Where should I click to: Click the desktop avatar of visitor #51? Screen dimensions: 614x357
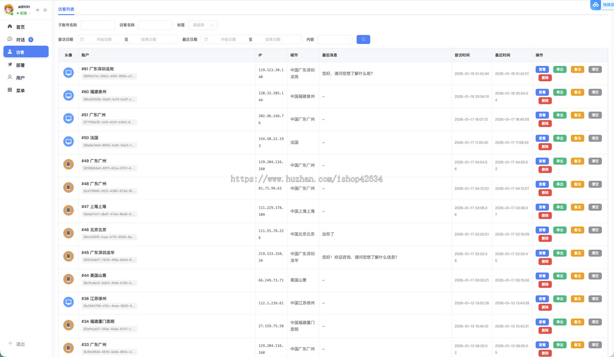point(68,119)
